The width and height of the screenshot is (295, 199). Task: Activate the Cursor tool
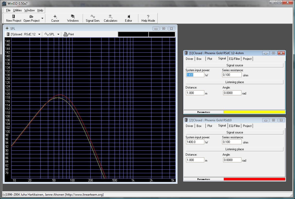(x=55, y=18)
